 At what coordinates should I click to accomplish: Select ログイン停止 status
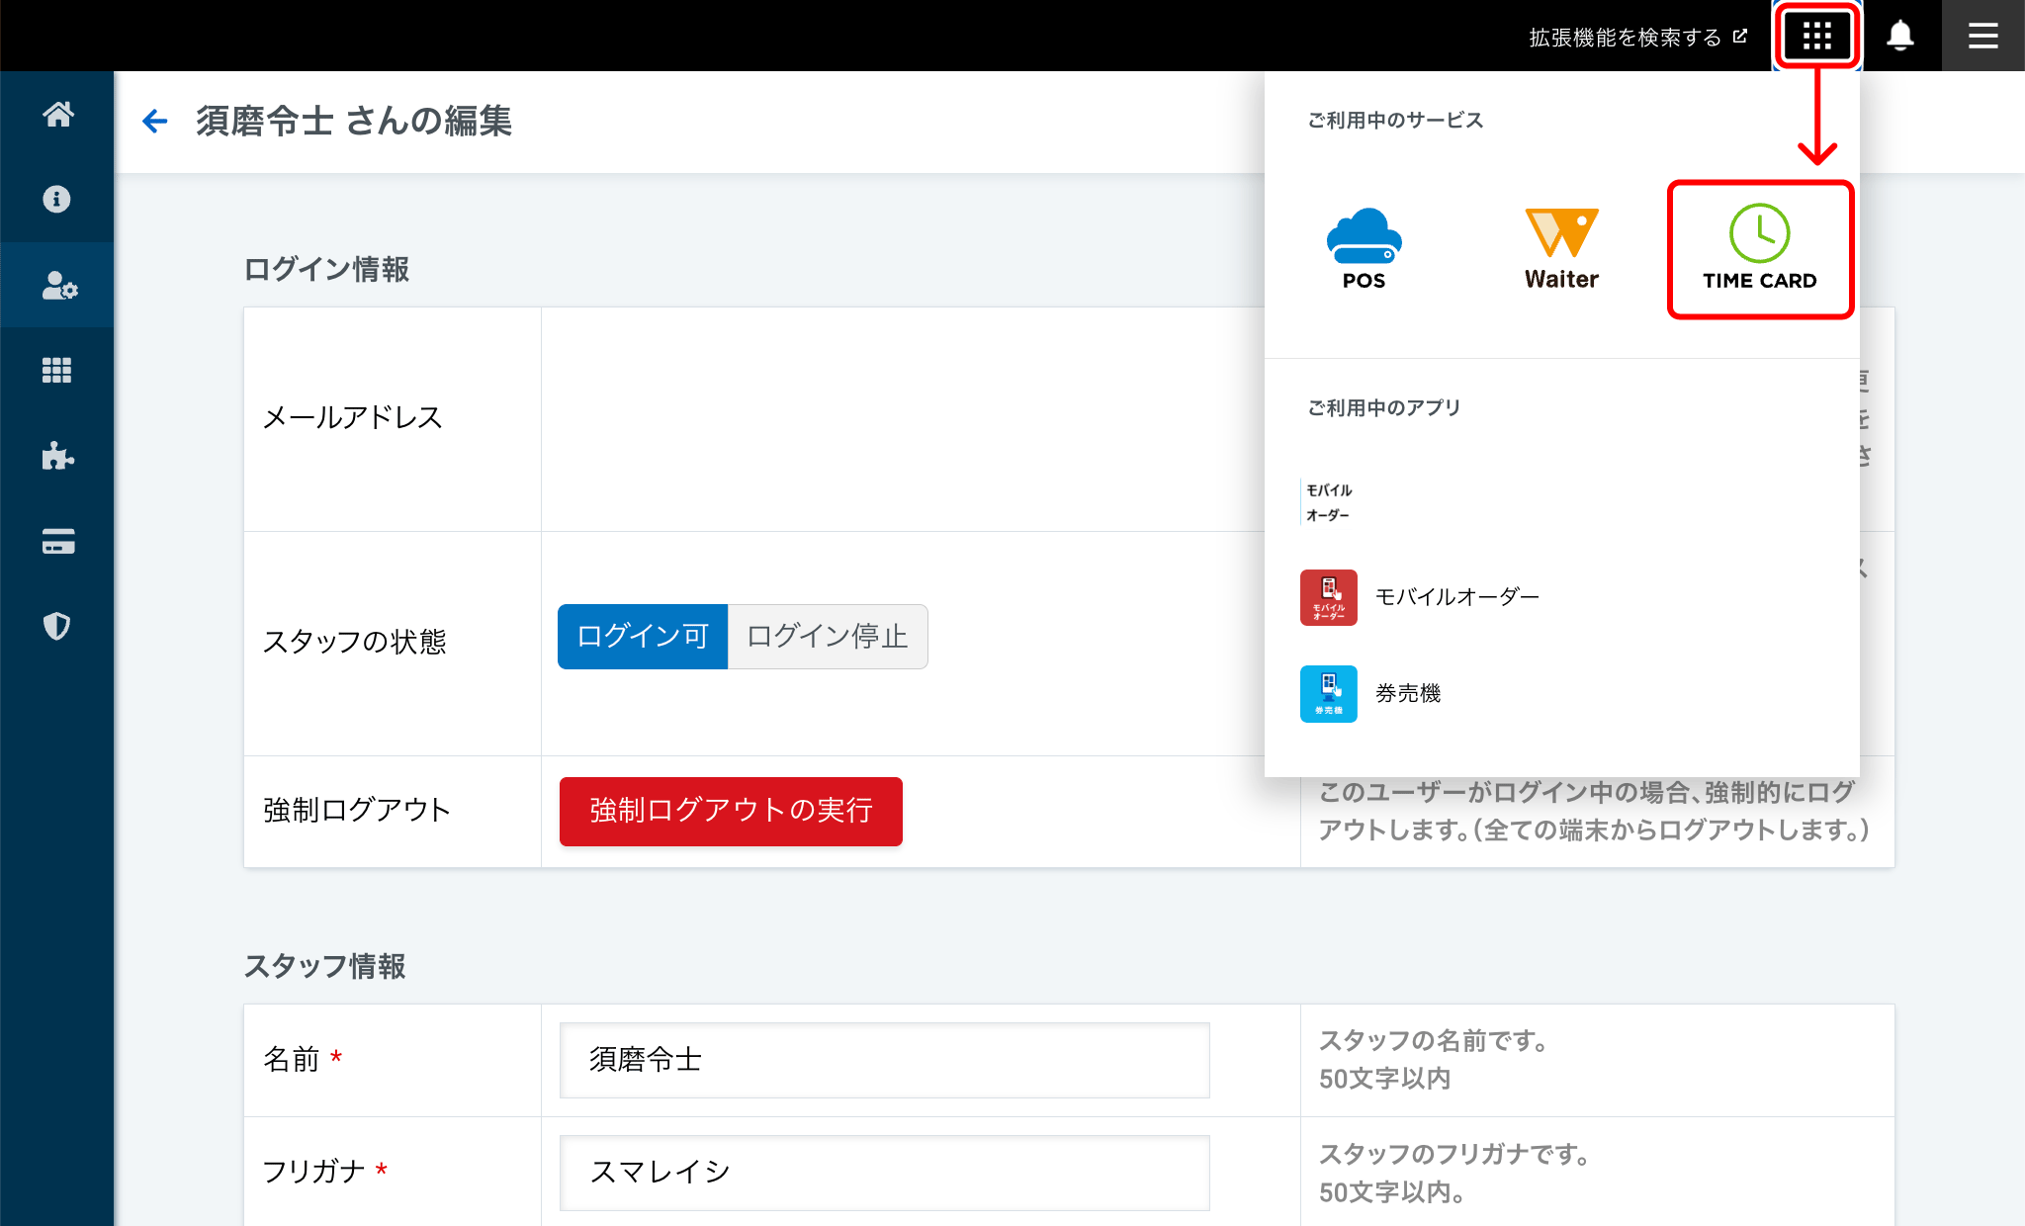click(828, 637)
